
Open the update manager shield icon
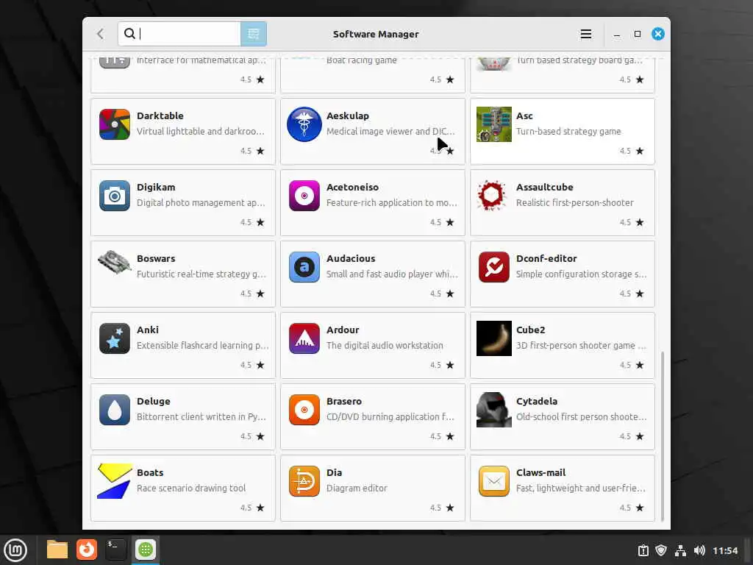(661, 550)
